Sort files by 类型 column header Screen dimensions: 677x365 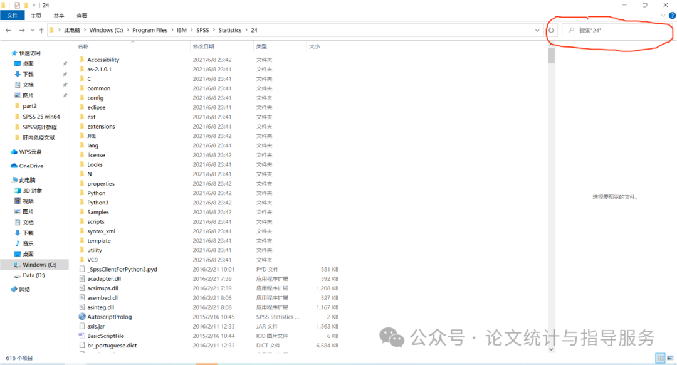coord(261,46)
